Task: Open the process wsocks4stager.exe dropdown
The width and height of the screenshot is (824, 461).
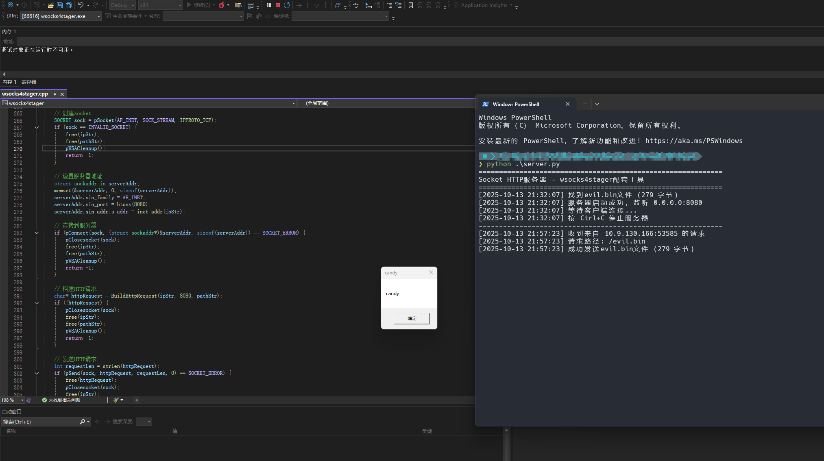Action: point(99,16)
